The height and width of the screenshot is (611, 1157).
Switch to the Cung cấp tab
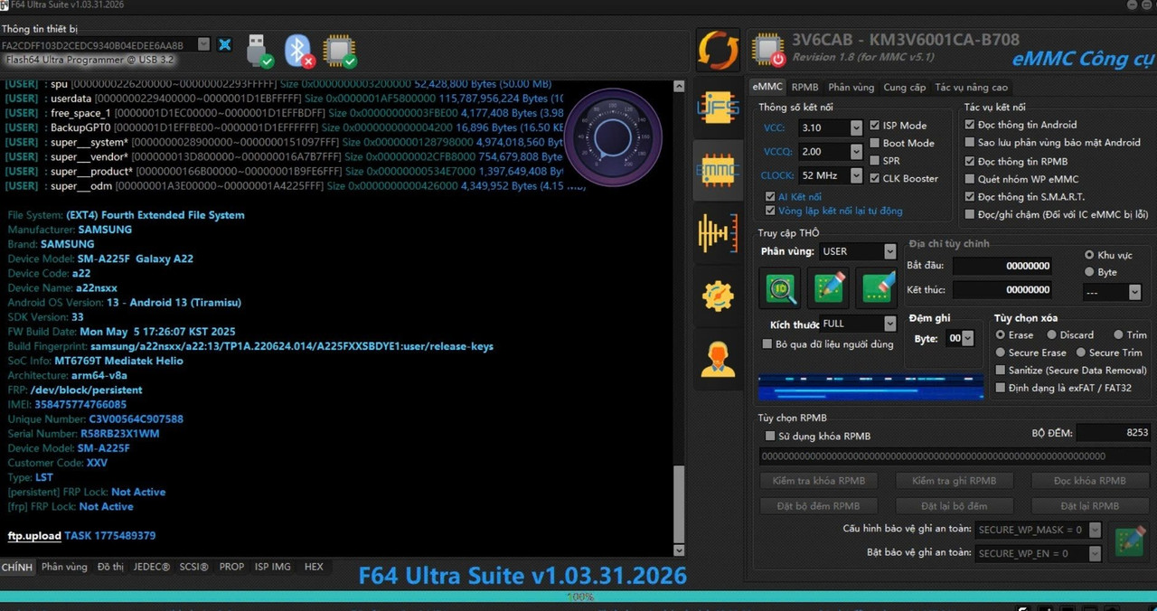tap(905, 87)
